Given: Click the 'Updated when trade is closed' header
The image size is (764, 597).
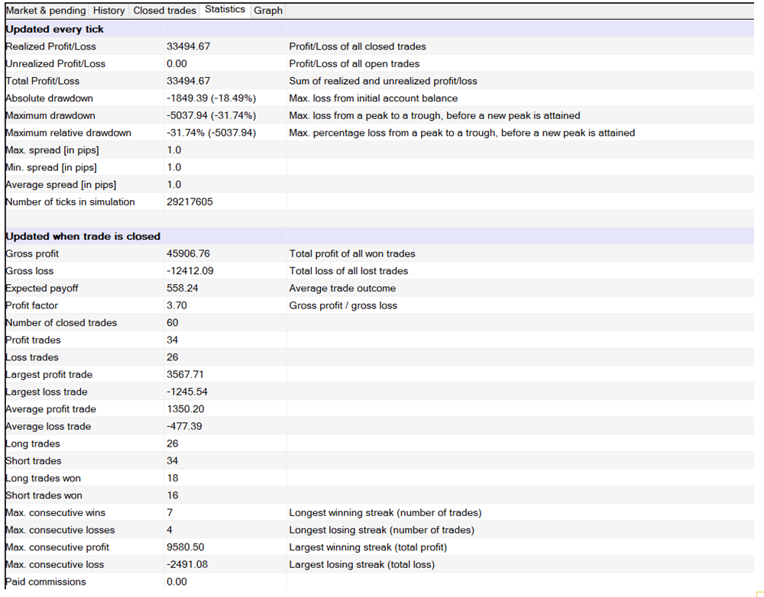Looking at the screenshot, I should pos(83,237).
